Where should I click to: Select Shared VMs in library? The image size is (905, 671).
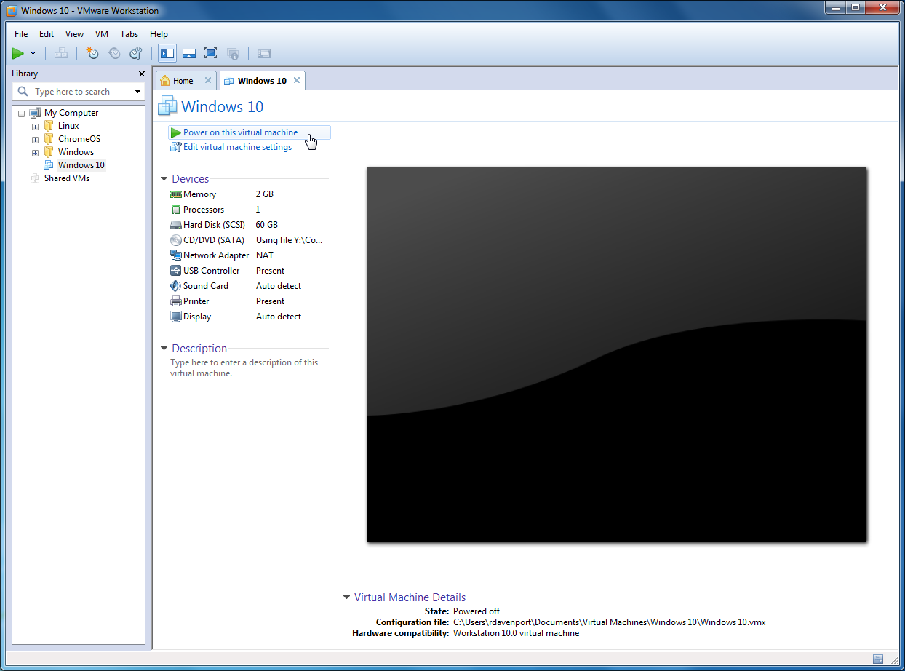(66, 178)
